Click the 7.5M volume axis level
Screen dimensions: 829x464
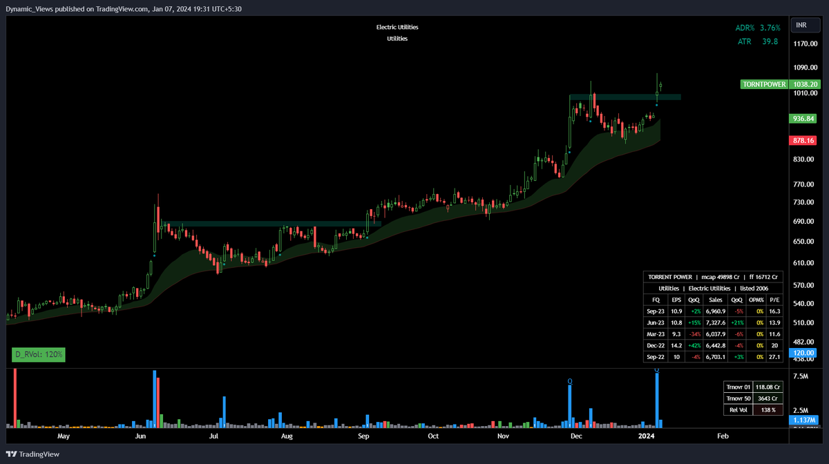(x=801, y=377)
